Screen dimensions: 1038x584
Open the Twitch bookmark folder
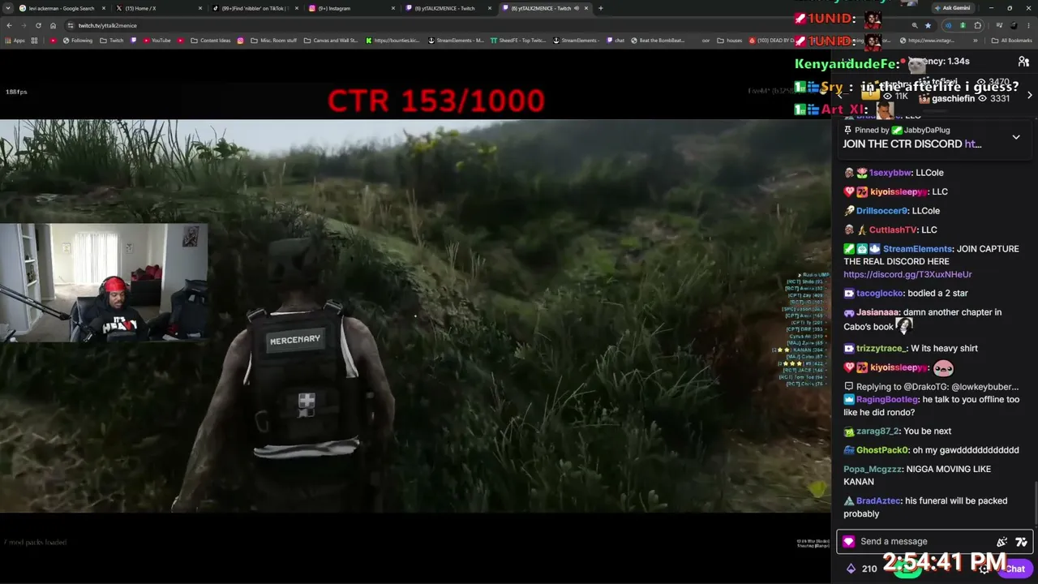[x=112, y=41]
